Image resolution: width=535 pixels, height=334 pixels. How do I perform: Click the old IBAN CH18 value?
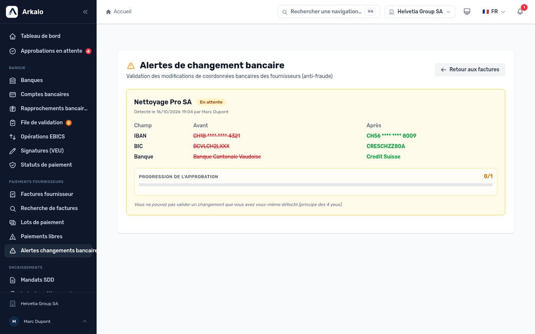click(x=217, y=136)
